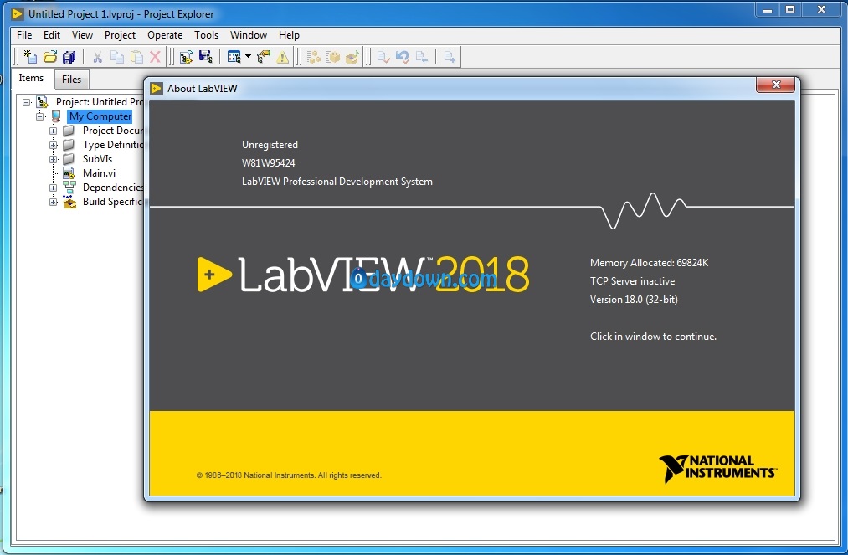Image resolution: width=848 pixels, height=555 pixels.
Task: Click the New Project toolbar icon
Action: point(30,57)
